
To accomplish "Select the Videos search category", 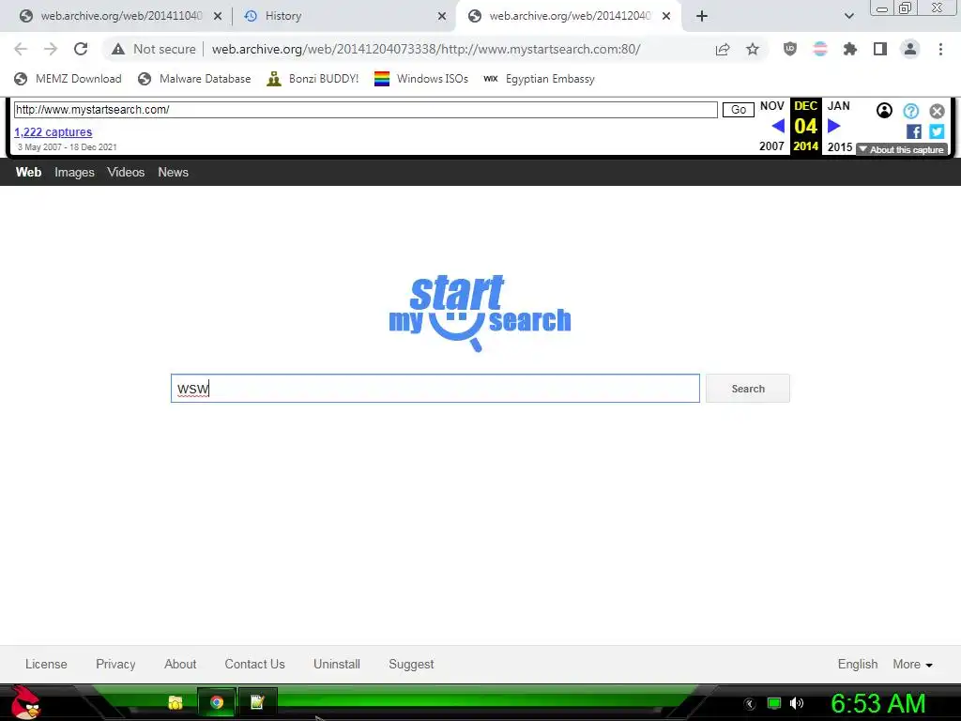I will point(126,173).
